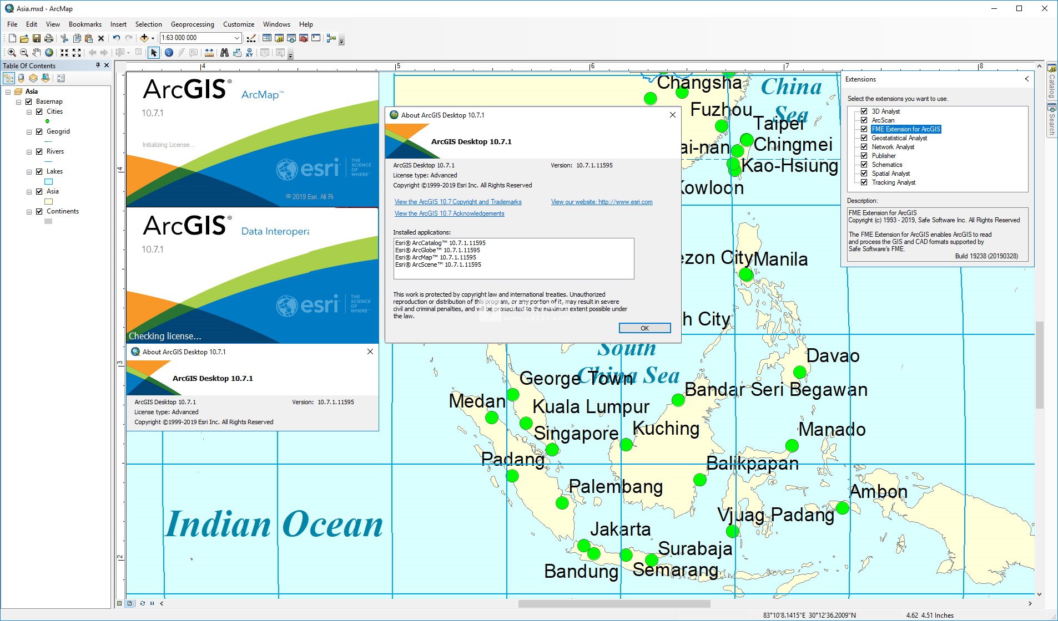
Task: Select the Identify tool
Action: point(169,53)
